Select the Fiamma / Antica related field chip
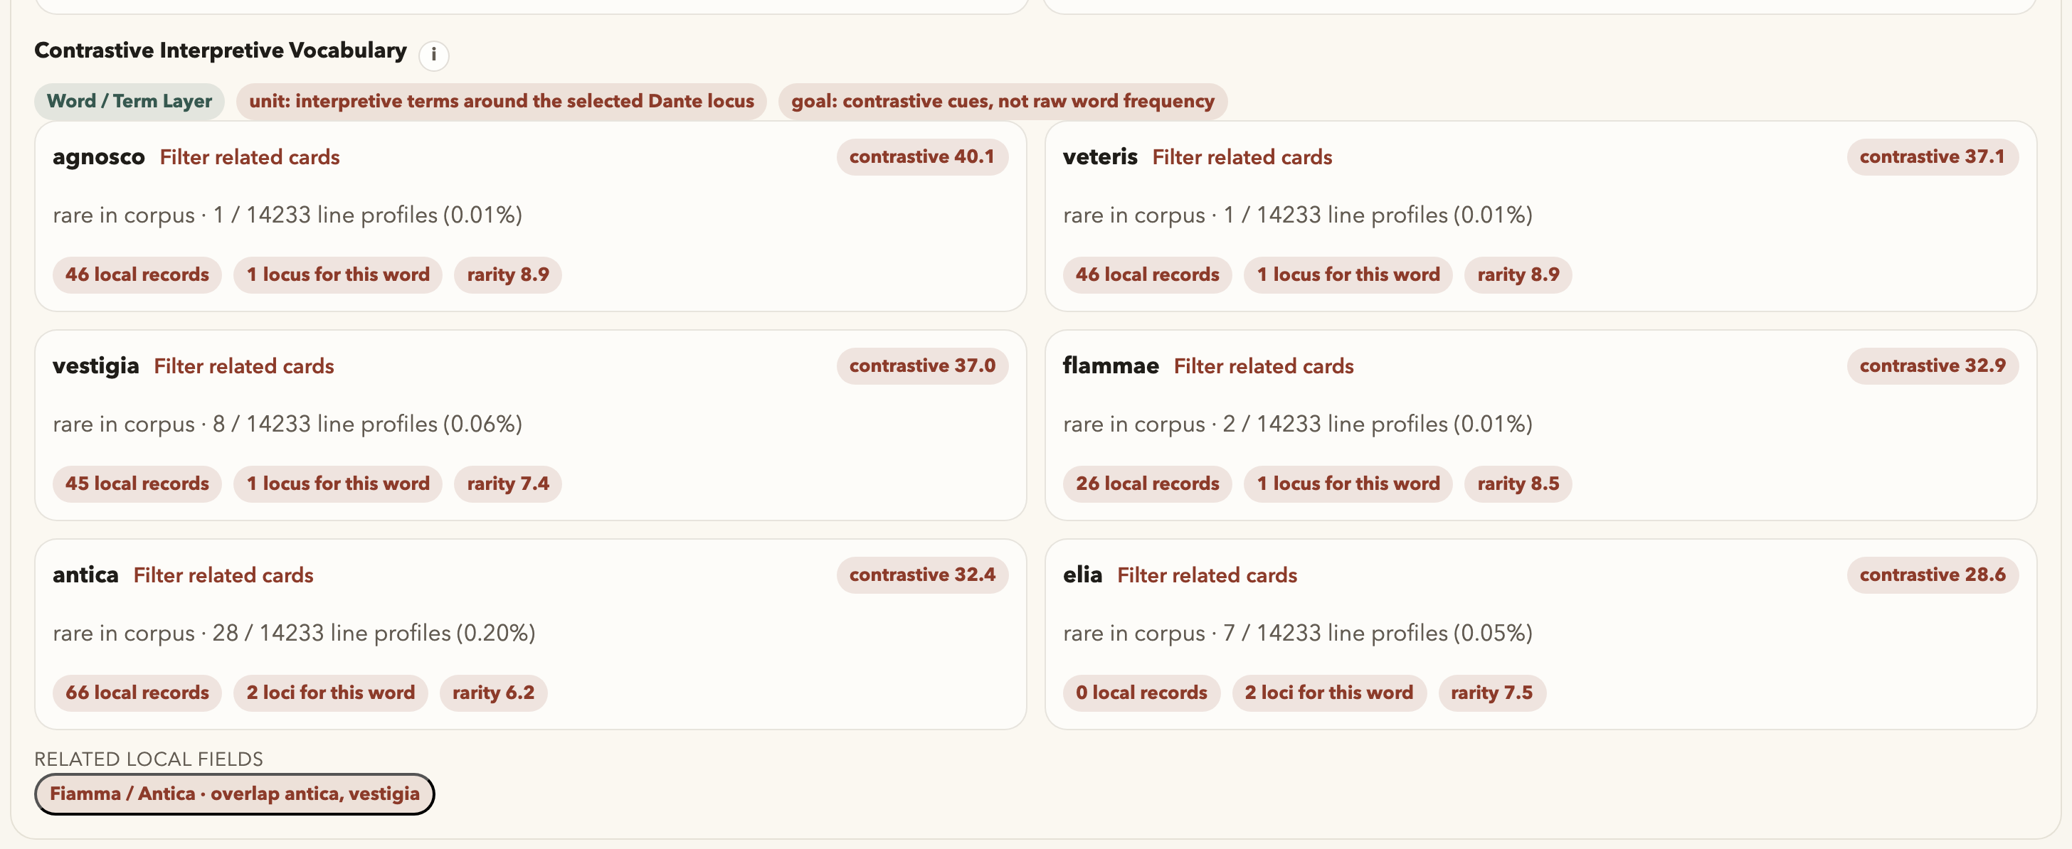 click(234, 794)
